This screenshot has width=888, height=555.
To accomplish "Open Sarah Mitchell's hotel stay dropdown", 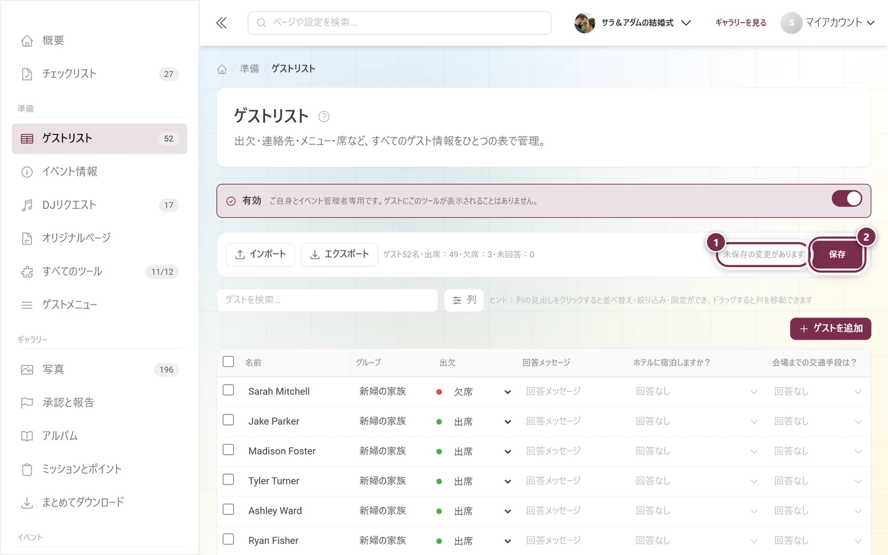I will click(x=697, y=392).
